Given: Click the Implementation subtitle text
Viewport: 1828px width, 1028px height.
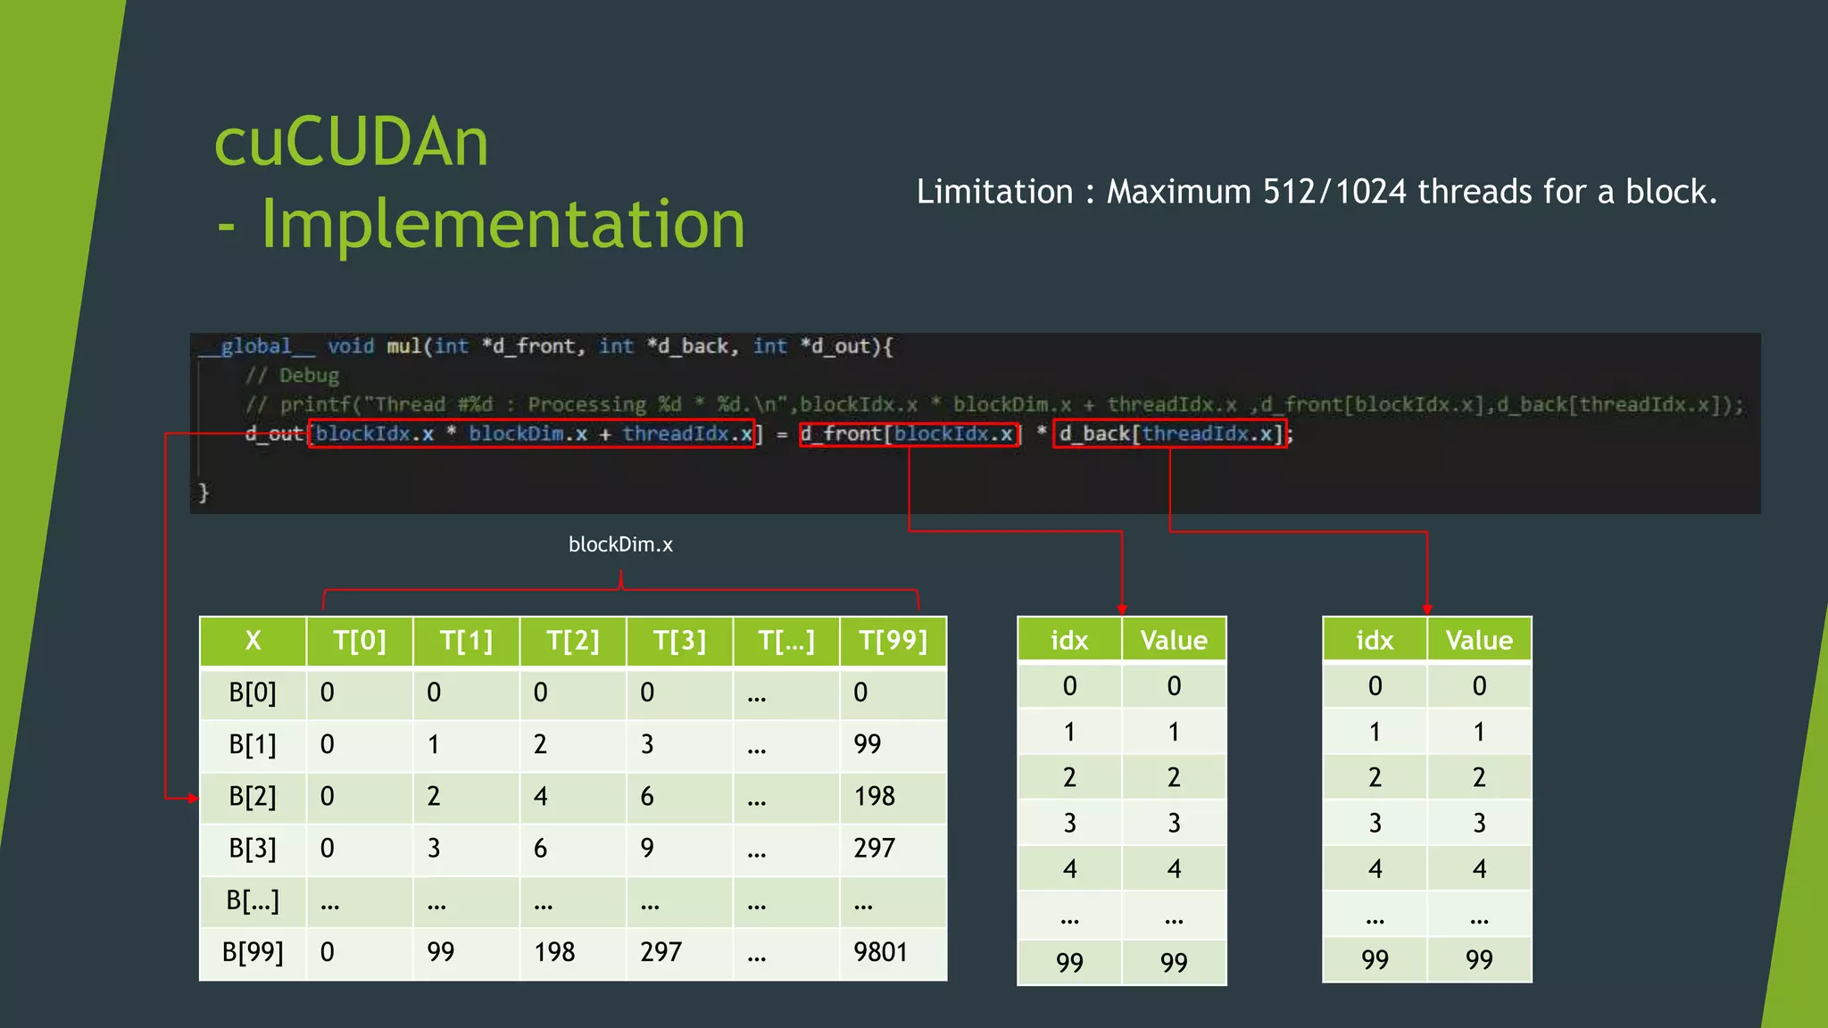Looking at the screenshot, I should tap(503, 224).
